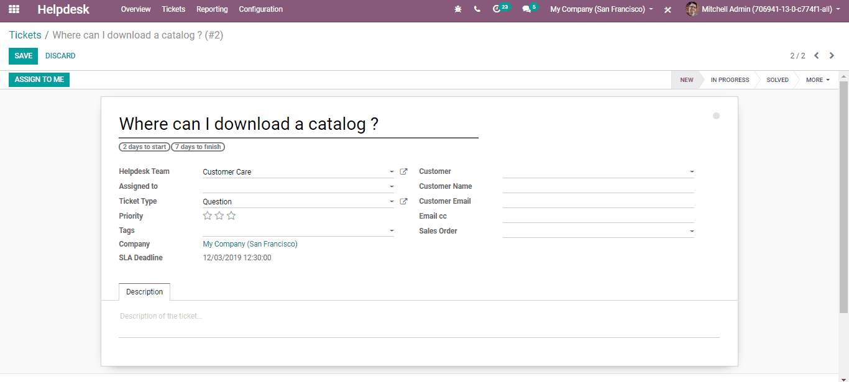
Task: Expand Assigned to dropdown
Action: click(x=392, y=187)
